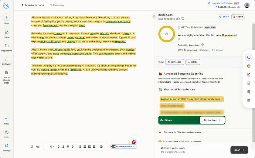
Task: Apply italic formatting in the toolbar
Action: coord(63,147)
